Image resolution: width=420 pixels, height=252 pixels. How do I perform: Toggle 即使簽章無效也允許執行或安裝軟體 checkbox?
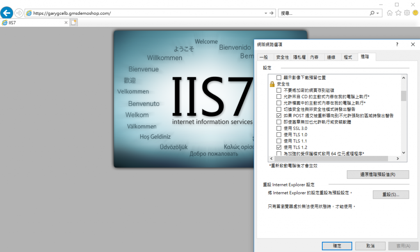(279, 122)
